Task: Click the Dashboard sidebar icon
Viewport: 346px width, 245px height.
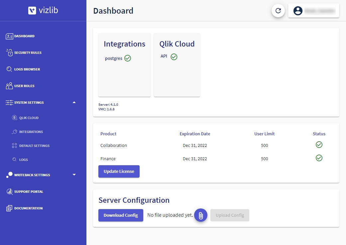Action: click(9, 36)
